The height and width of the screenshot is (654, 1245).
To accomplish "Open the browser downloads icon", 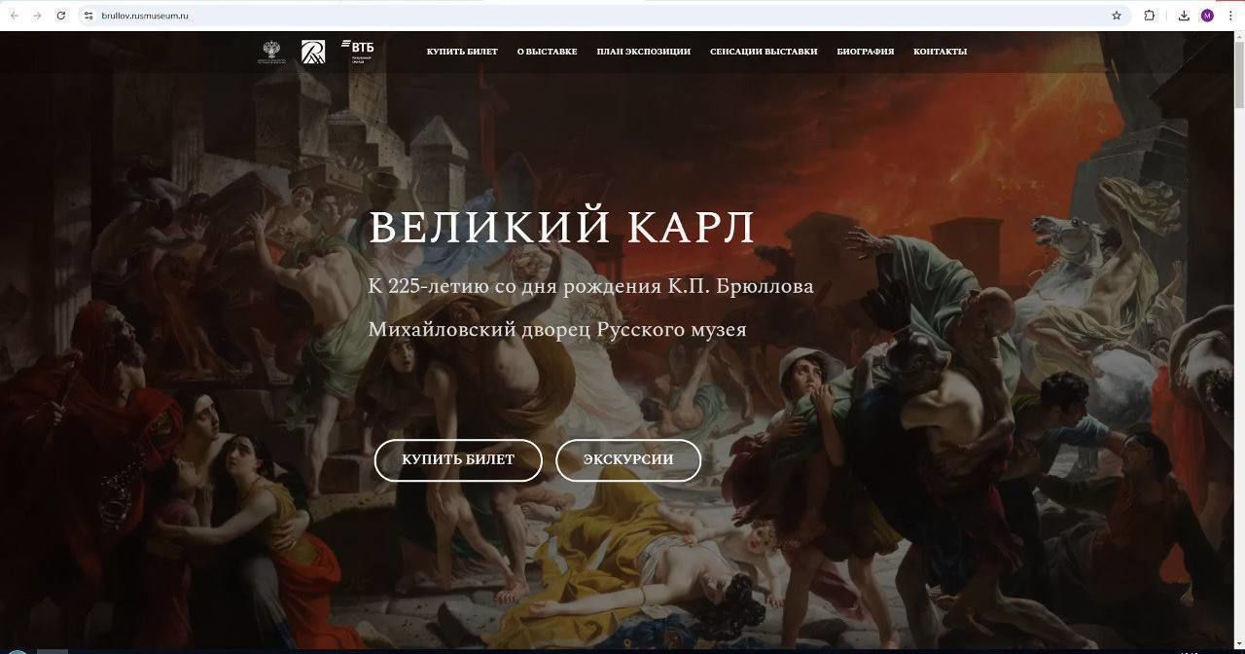I will (x=1184, y=16).
